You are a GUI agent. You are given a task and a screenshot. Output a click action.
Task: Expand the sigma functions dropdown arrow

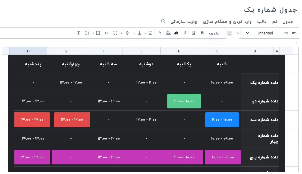[x=74, y=33]
